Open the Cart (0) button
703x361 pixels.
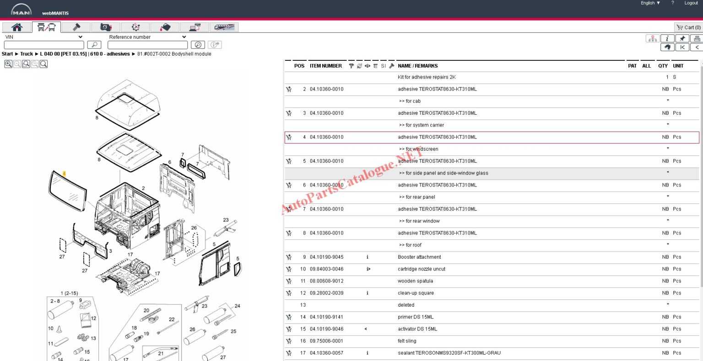tap(688, 27)
